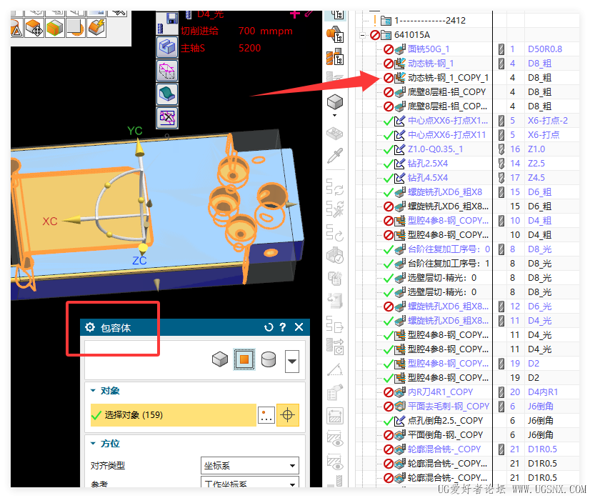Close the 包容体 dialog
Viewport: 590px width, 498px height.
(299, 327)
